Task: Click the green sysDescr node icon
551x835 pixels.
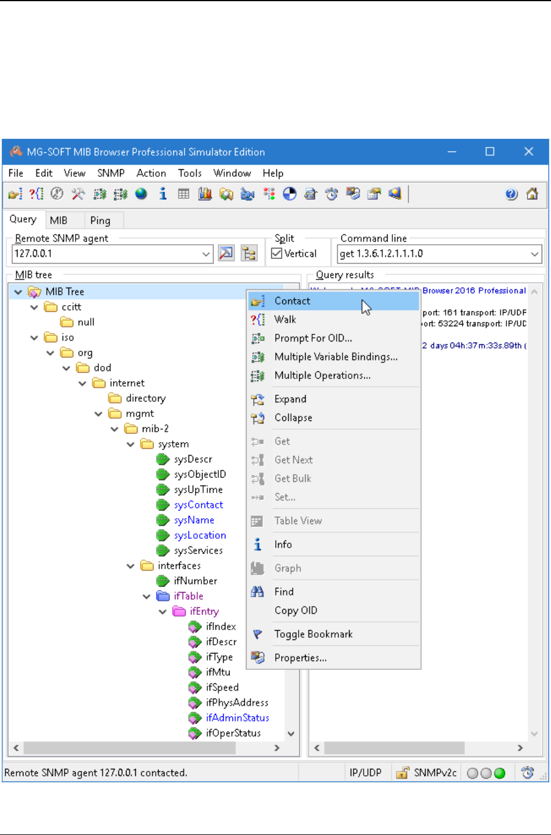Action: 163,459
